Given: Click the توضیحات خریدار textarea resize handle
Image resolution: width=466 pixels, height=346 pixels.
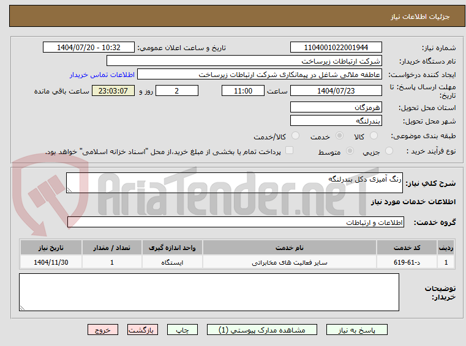Looking at the screenshot, I should 22,308.
